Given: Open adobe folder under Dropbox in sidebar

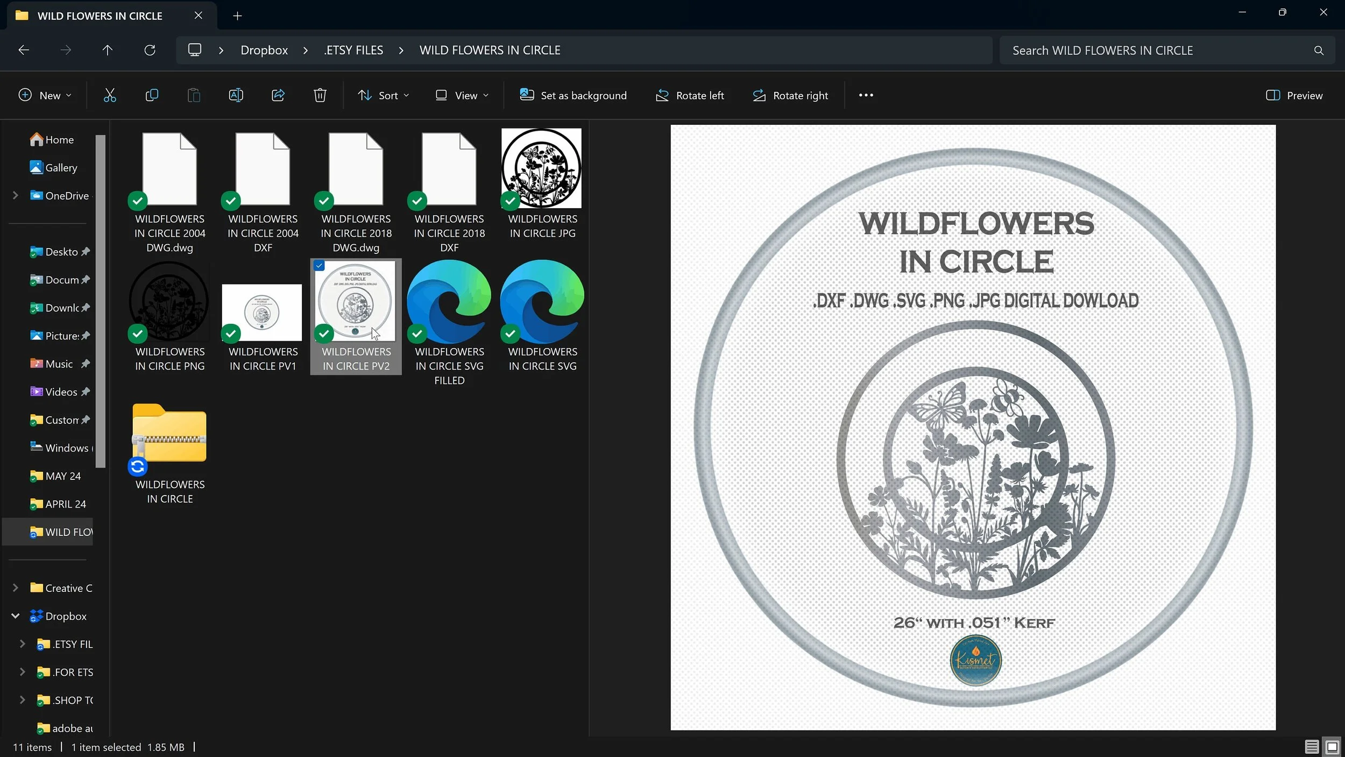Looking at the screenshot, I should 65,728.
